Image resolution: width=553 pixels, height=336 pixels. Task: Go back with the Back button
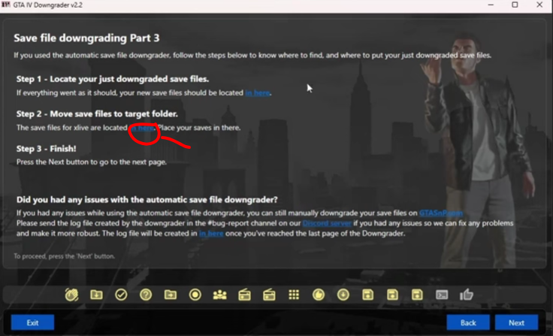pos(468,322)
